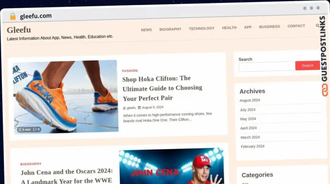
Task: Open the BIOGRAPHY category label above John Cena
Action: [31, 164]
